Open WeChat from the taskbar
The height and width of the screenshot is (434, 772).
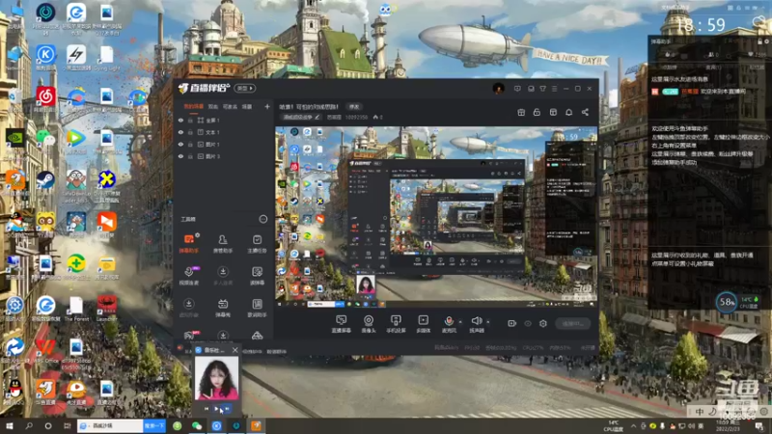pos(197,425)
